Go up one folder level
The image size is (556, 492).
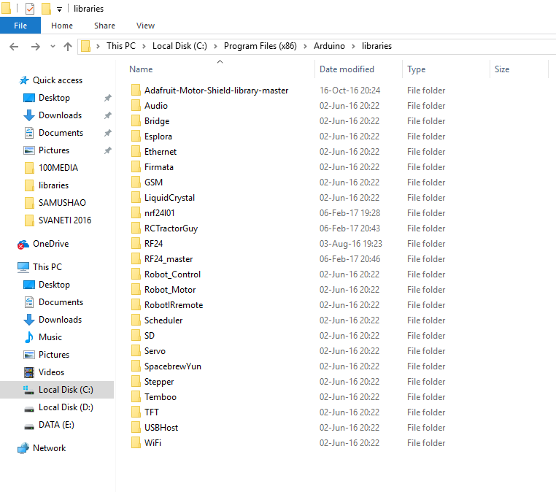click(x=68, y=47)
